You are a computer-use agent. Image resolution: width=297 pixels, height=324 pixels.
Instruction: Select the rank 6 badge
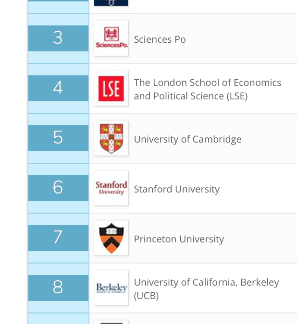[x=58, y=188]
